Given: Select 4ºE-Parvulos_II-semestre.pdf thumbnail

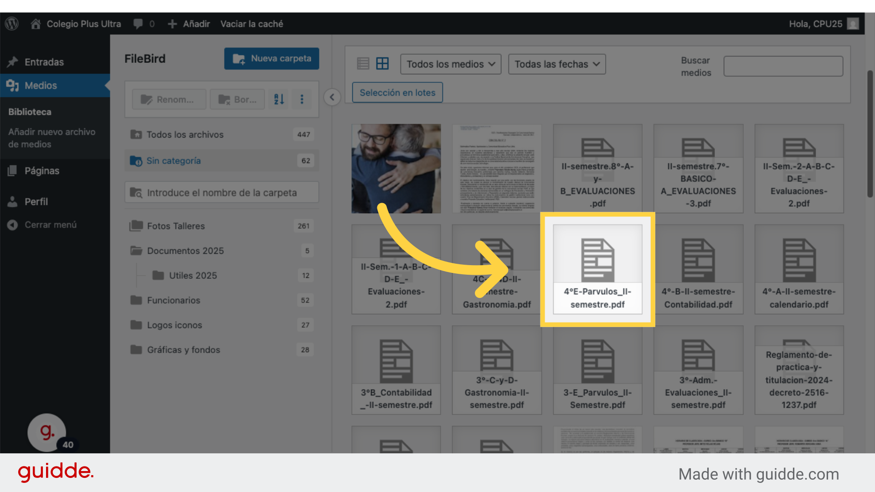Looking at the screenshot, I should 597,269.
